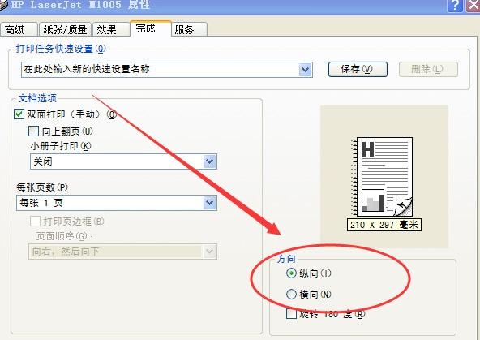Click the 保存 button

pos(358,70)
